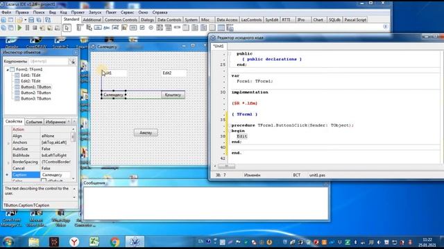Select Button3: TButton in the component tree
444x249 pixels.
[x=35, y=99]
